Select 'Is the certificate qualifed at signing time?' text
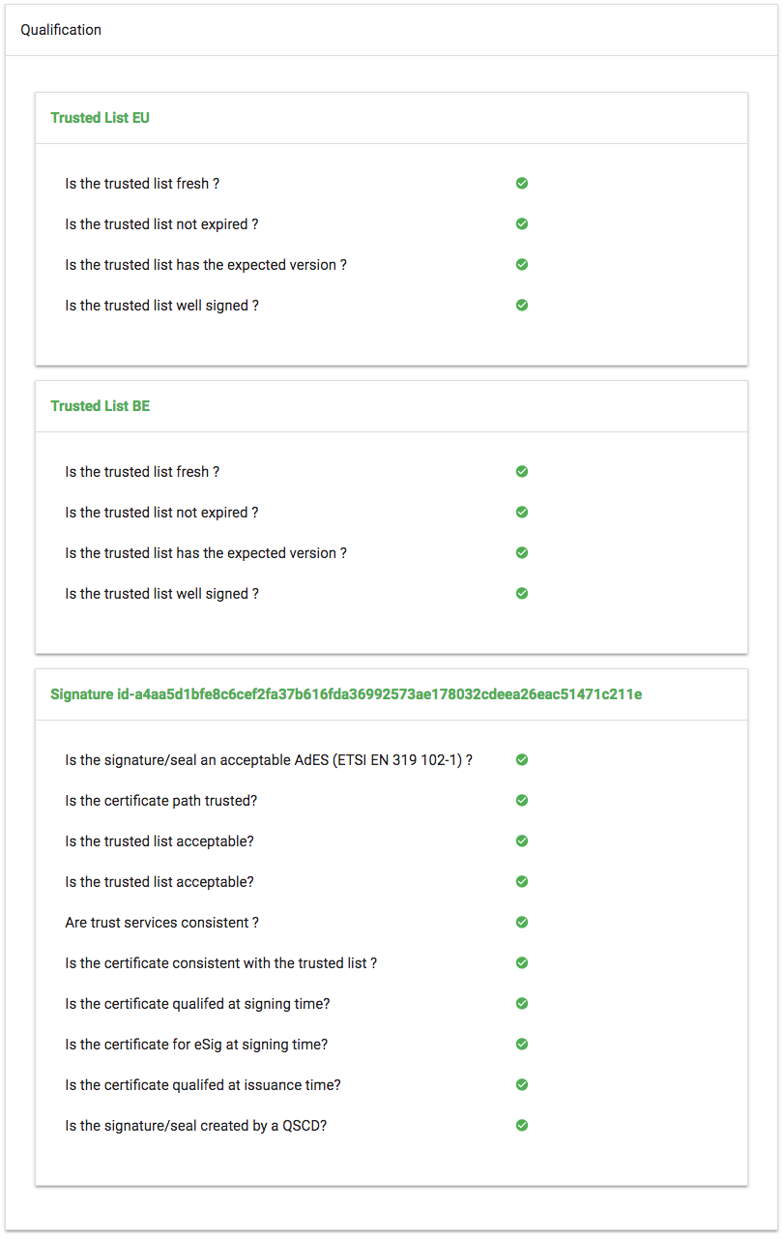This screenshot has height=1239, width=783. point(197,1004)
